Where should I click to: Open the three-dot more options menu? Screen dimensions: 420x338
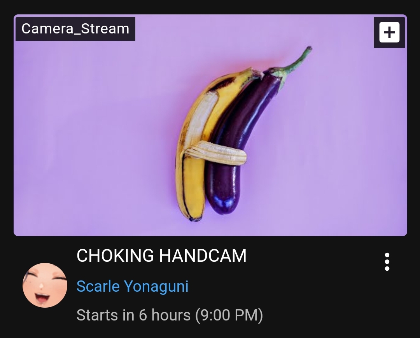tap(387, 262)
